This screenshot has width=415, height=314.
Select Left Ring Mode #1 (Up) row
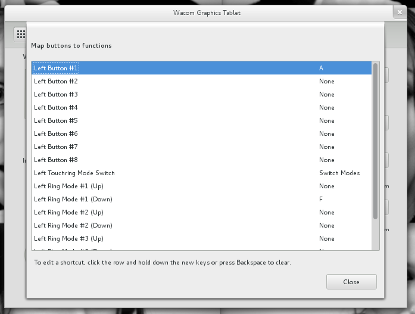point(201,186)
